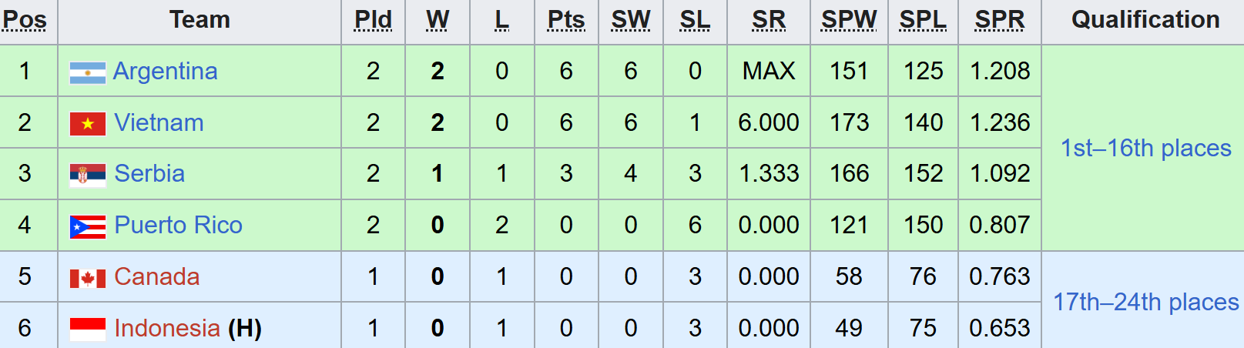Follow the Puerto Rico team link
The width and height of the screenshot is (1244, 348).
click(178, 225)
